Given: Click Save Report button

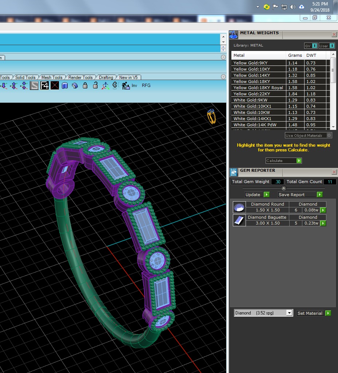Looking at the screenshot, I should 300,195.
